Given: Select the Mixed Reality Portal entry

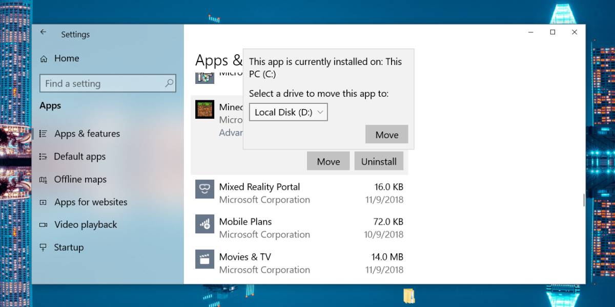Looking at the screenshot, I should tap(299, 193).
